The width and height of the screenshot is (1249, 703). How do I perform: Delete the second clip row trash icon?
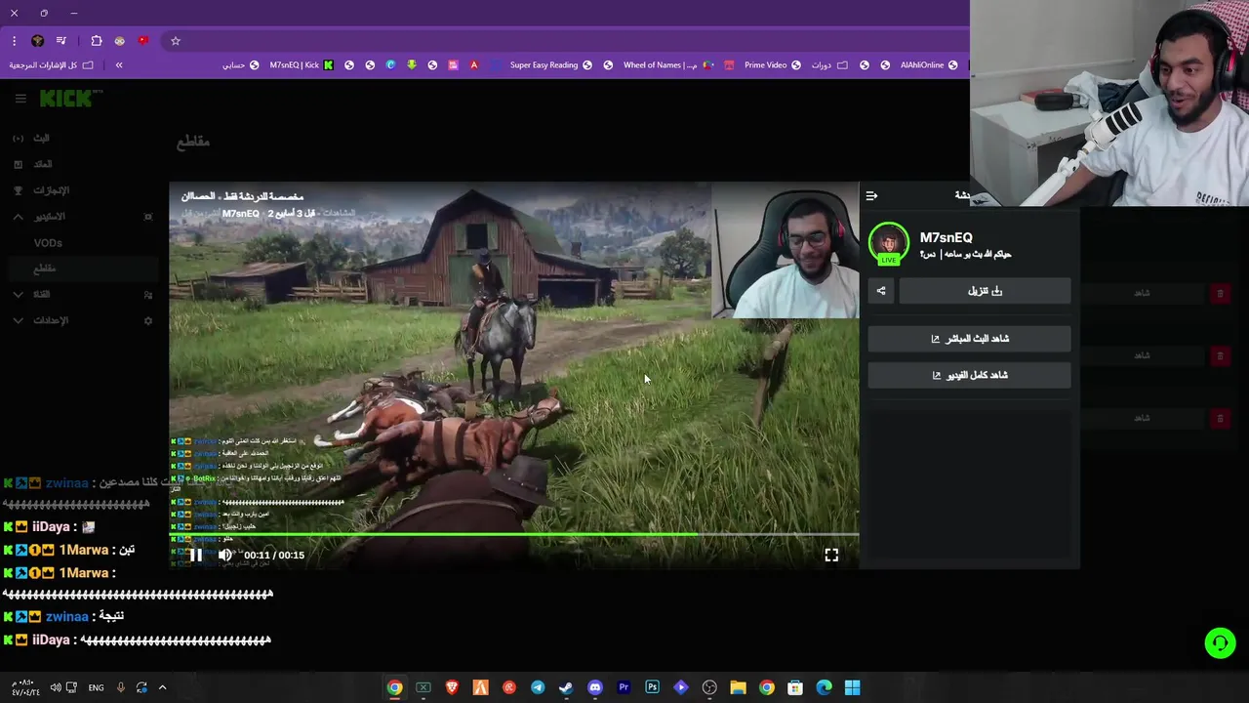tap(1220, 356)
